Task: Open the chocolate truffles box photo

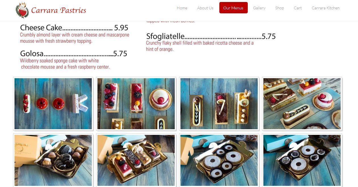Action: click(53, 160)
